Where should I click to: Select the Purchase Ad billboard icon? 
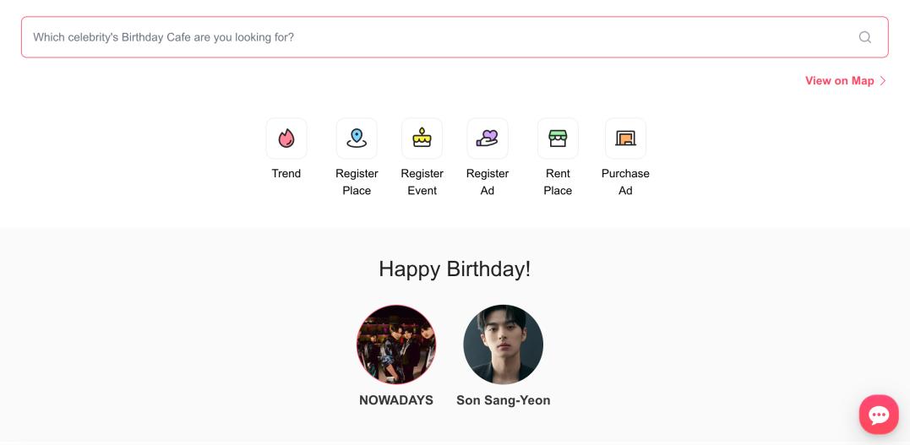pyautogui.click(x=625, y=138)
